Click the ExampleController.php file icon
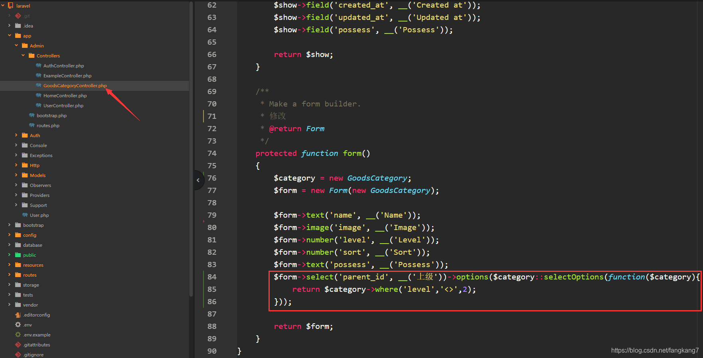This screenshot has height=358, width=703. [38, 75]
